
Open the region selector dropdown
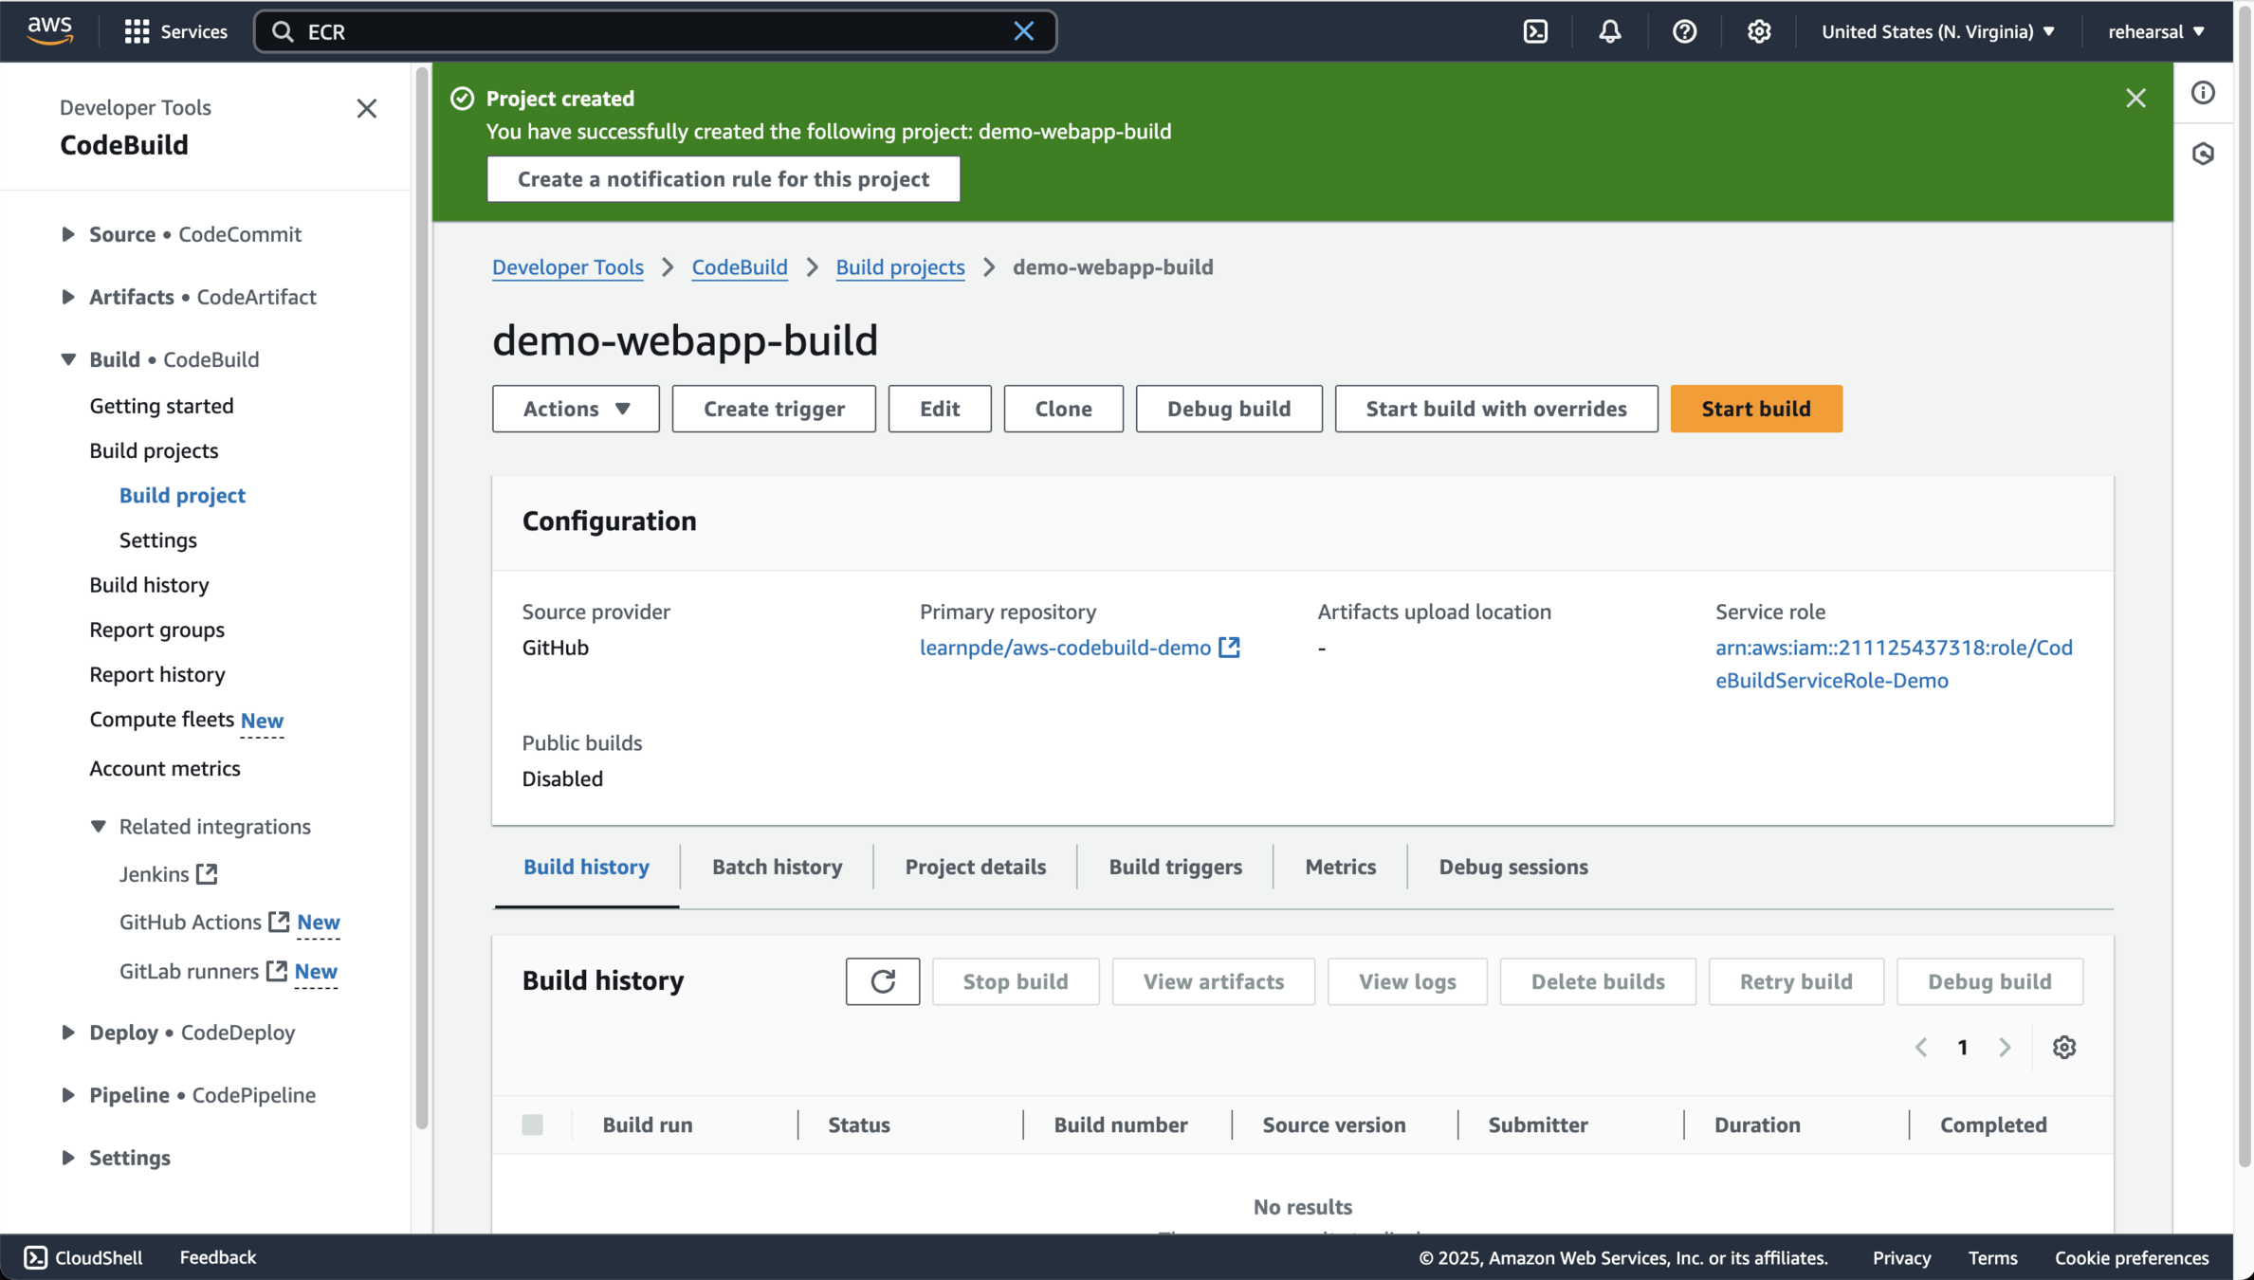(1937, 31)
